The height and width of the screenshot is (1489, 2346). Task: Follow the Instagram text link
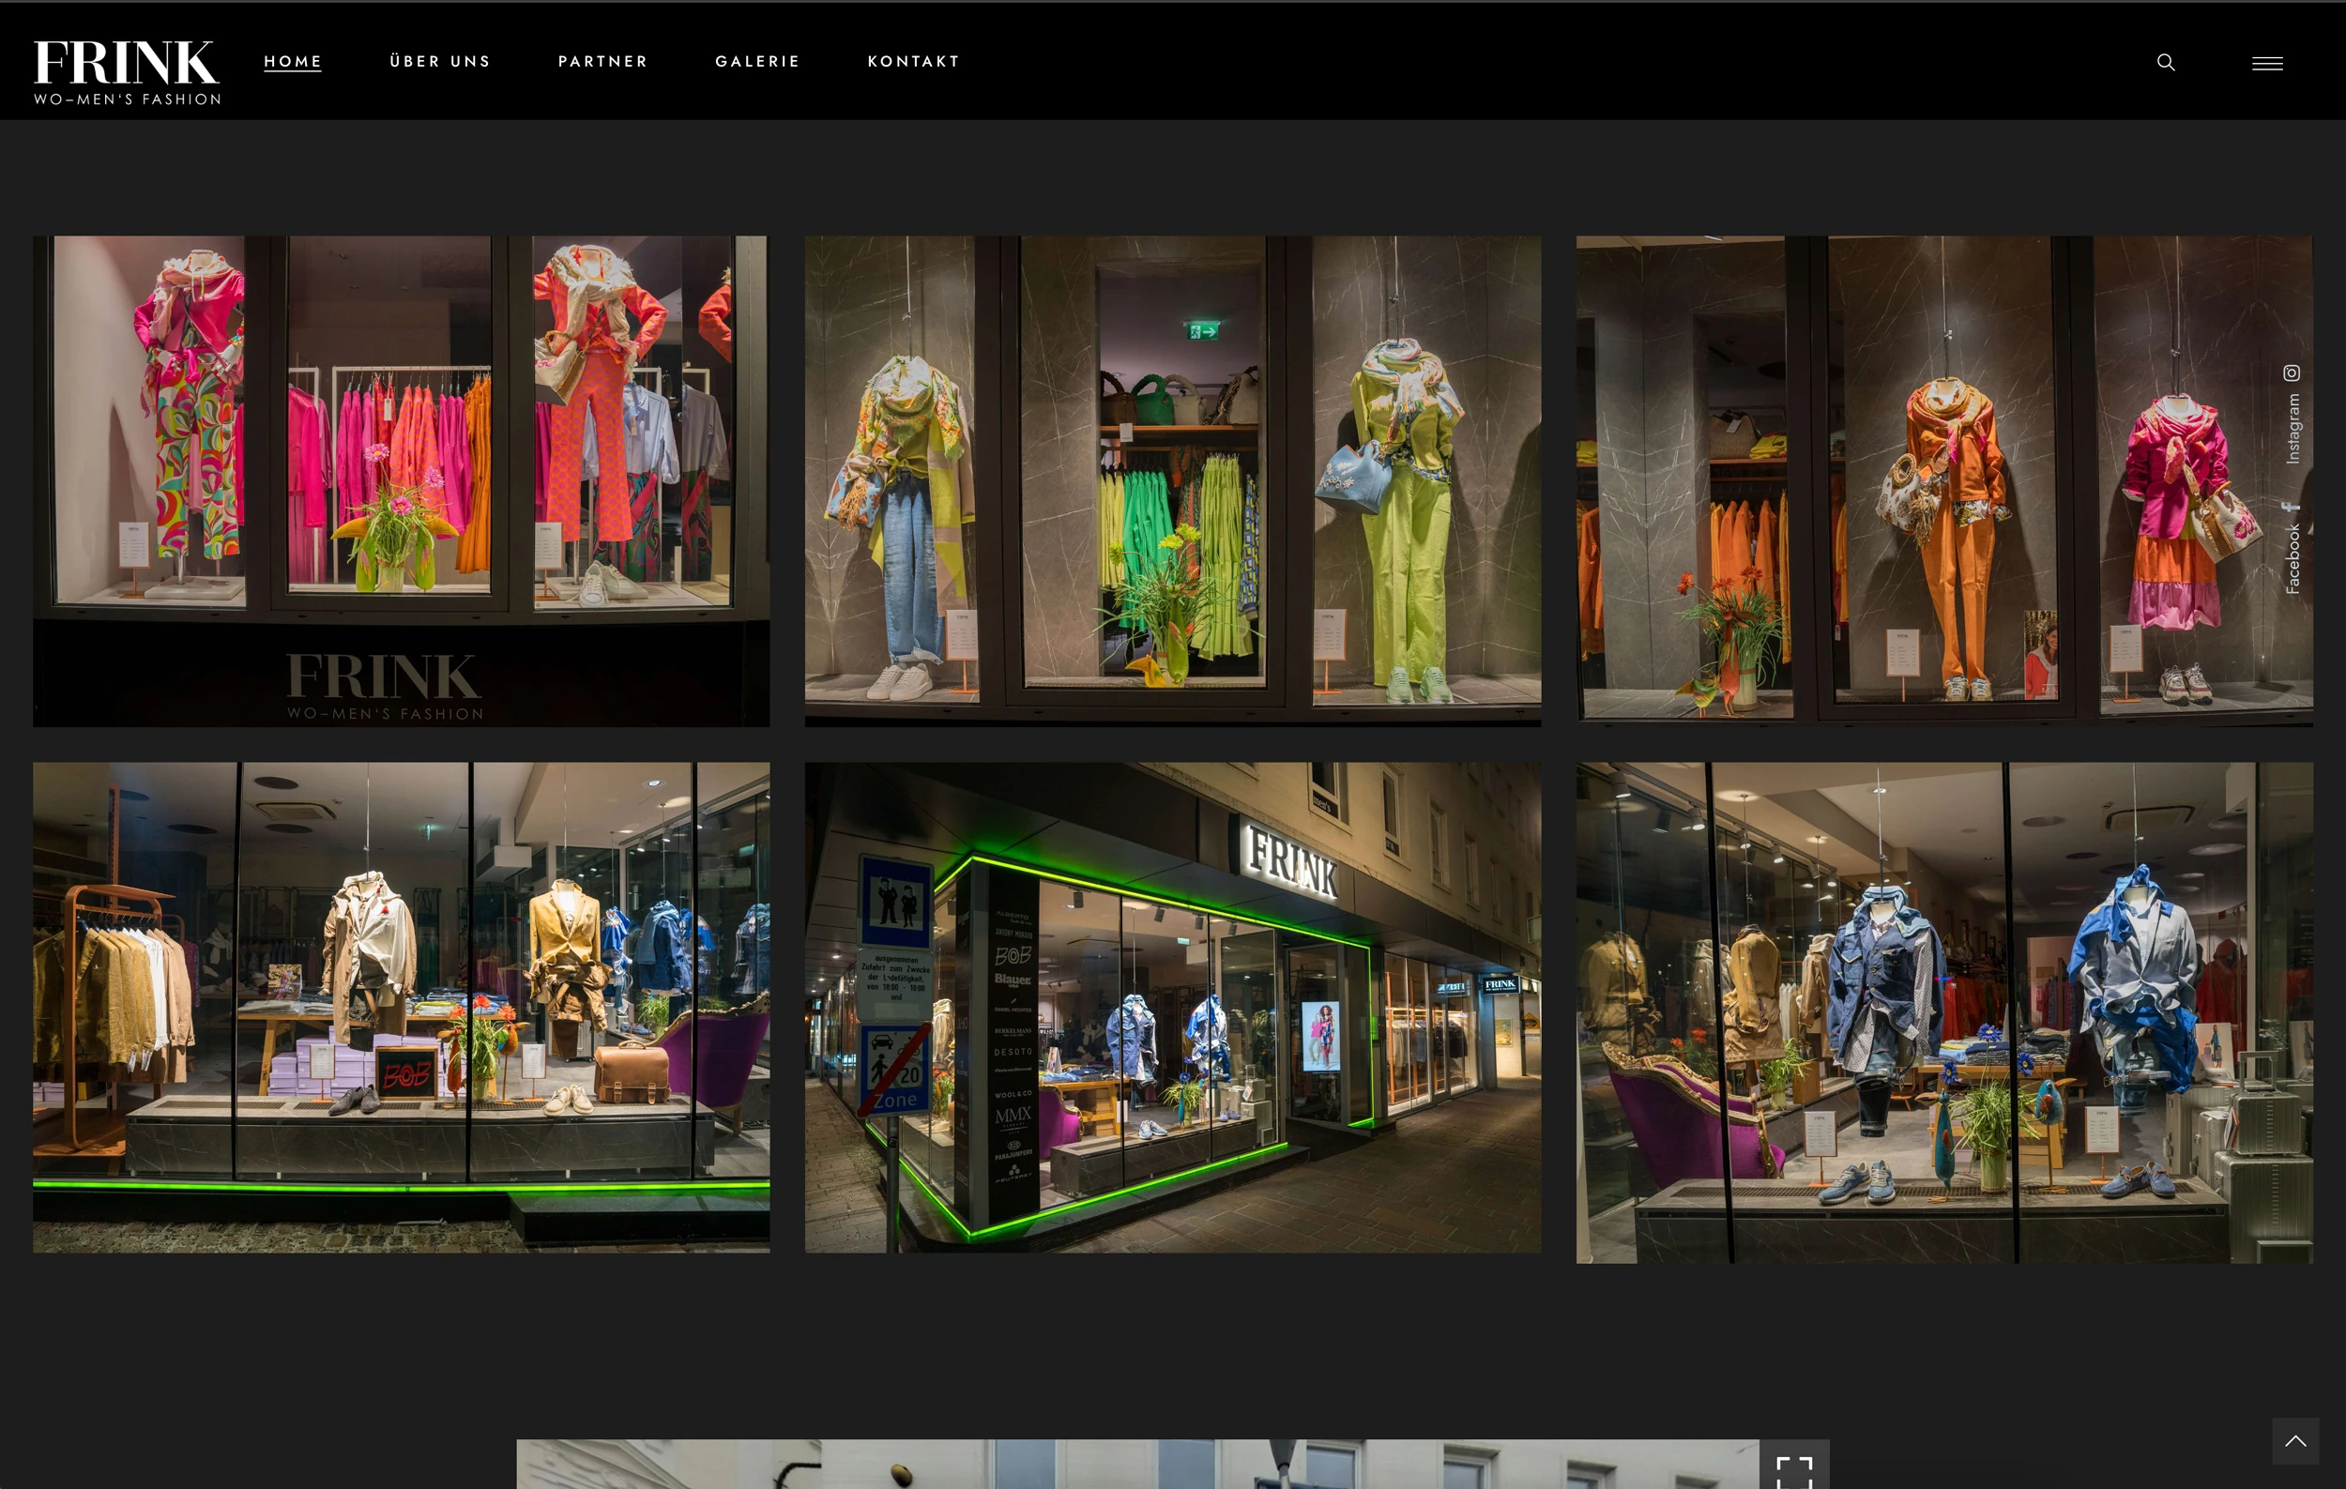point(2293,429)
